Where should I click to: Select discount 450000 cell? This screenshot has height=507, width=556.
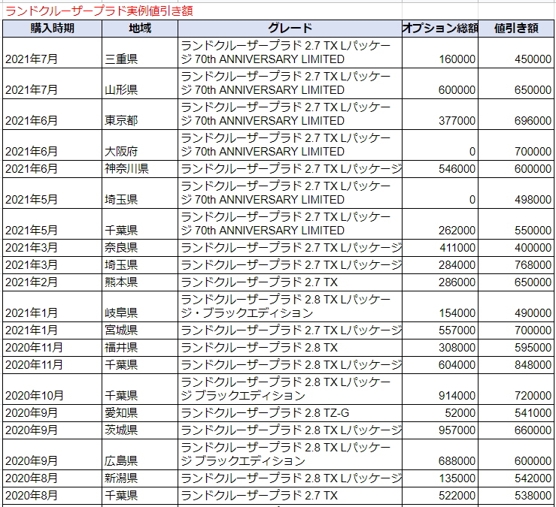tap(516, 53)
